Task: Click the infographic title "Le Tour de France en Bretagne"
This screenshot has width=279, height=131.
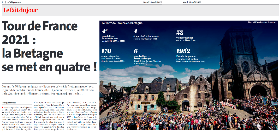Action: point(122,23)
